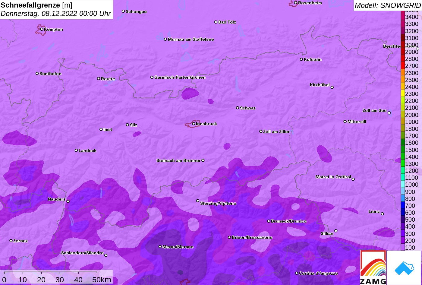Click the 500 legend value
The image size is (422, 285).
[410, 220]
